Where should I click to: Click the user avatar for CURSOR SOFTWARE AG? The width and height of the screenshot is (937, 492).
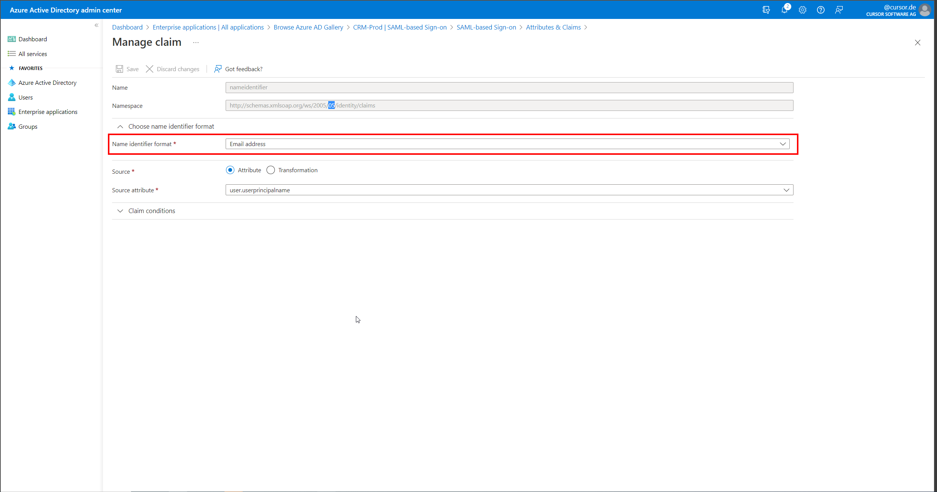pos(925,10)
